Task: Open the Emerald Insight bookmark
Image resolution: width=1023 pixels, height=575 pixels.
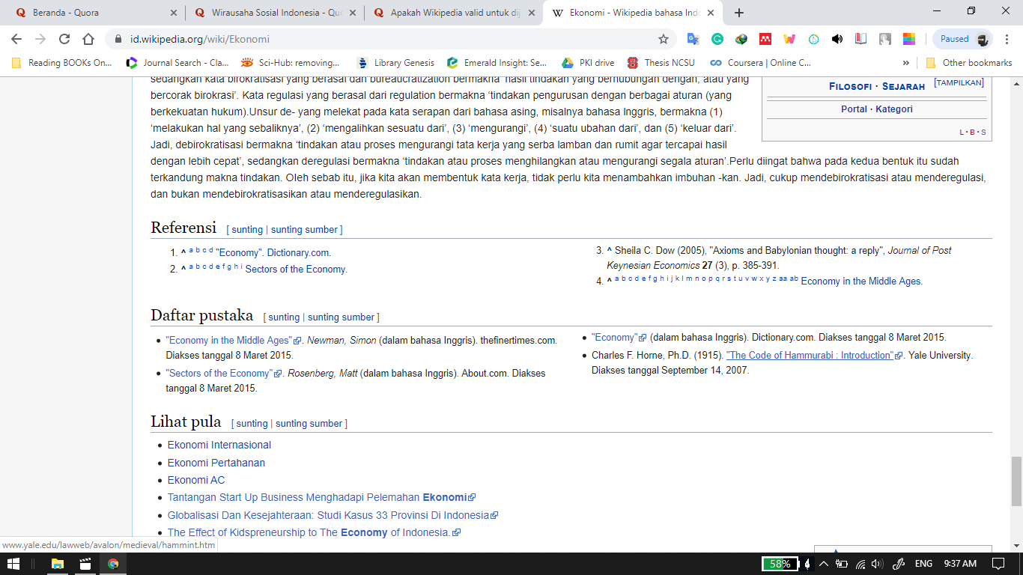Action: (497, 63)
